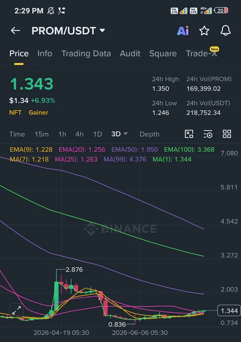Tap the EMA(9): 1.228 indicator label
241x342 pixels.
31,149
